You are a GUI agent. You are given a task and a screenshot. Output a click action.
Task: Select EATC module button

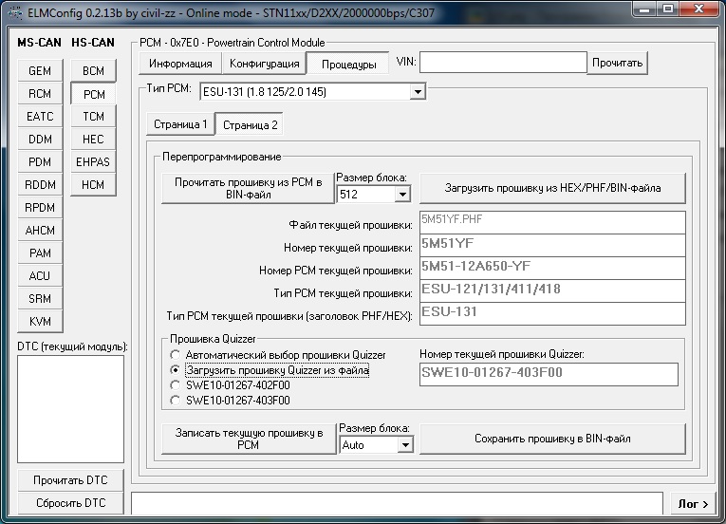coord(40,117)
